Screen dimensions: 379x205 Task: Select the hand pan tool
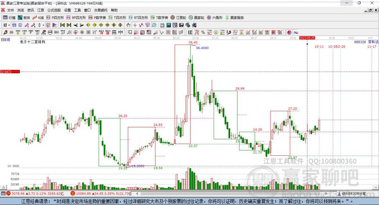128,25
